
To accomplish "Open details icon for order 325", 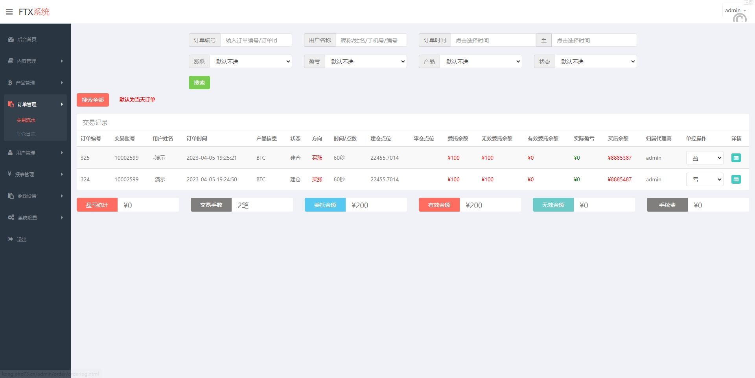I will point(736,158).
